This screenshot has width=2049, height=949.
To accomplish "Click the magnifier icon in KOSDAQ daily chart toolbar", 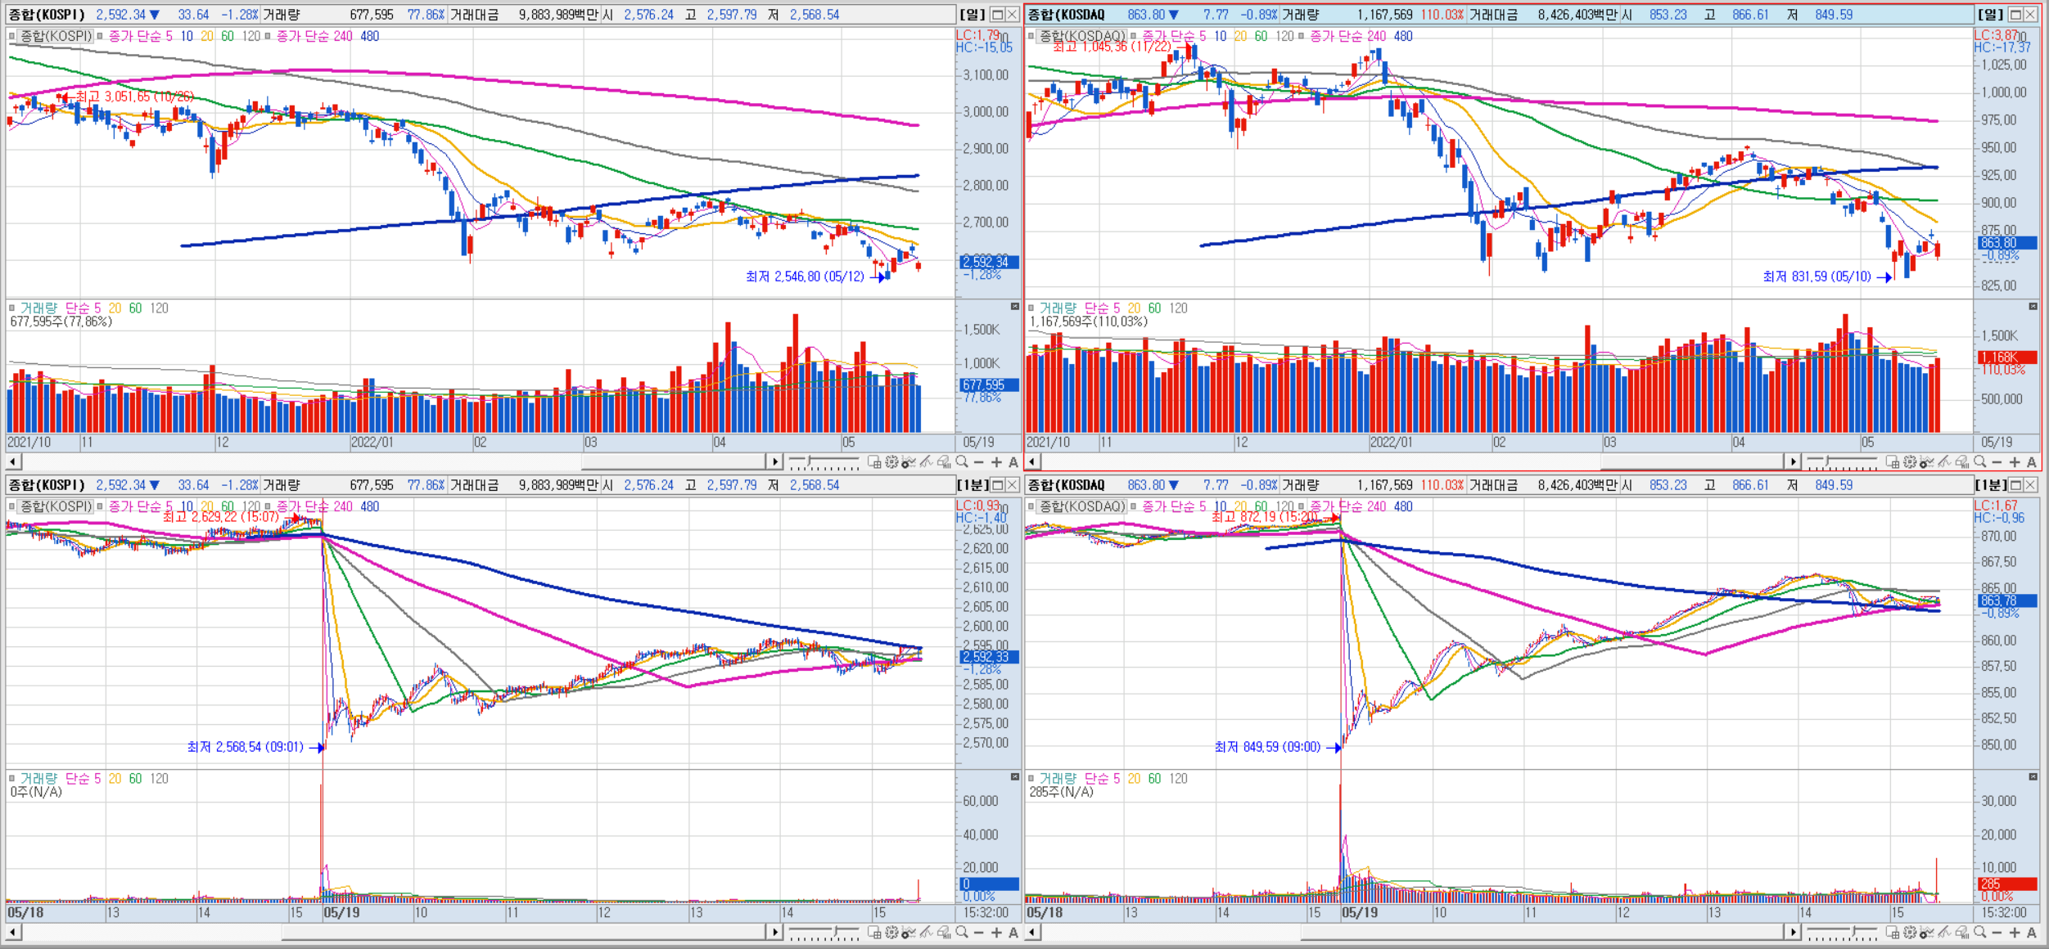I will 1980,462.
